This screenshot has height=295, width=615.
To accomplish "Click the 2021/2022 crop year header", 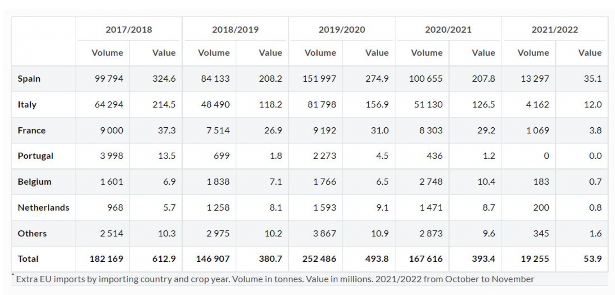I will [x=555, y=30].
